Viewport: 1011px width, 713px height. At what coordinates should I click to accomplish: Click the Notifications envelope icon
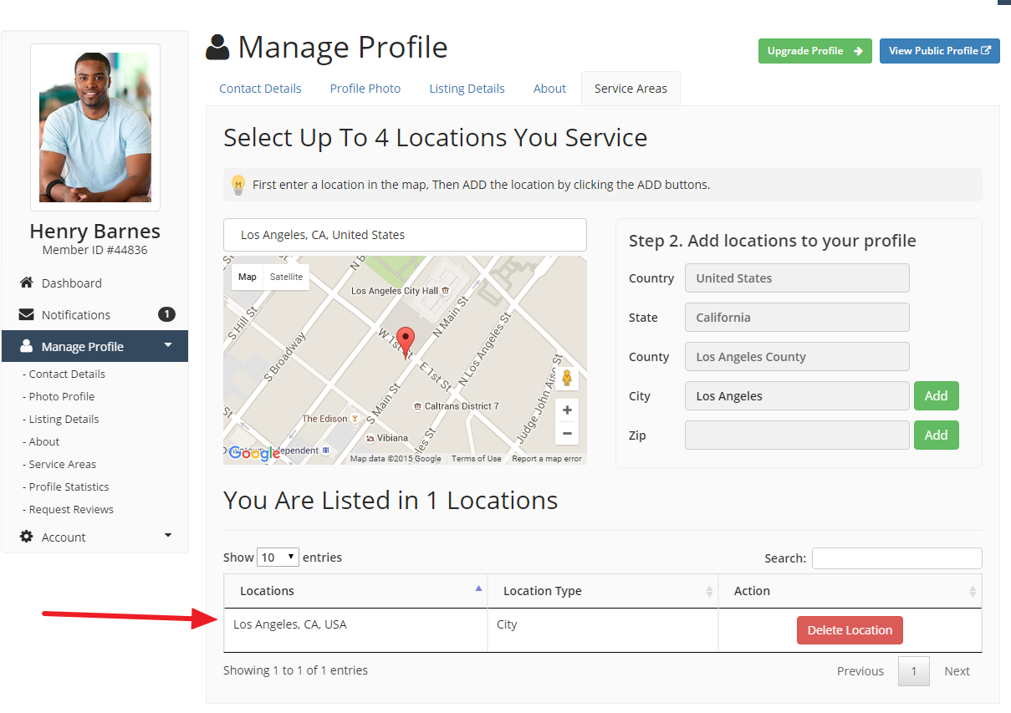pos(24,314)
